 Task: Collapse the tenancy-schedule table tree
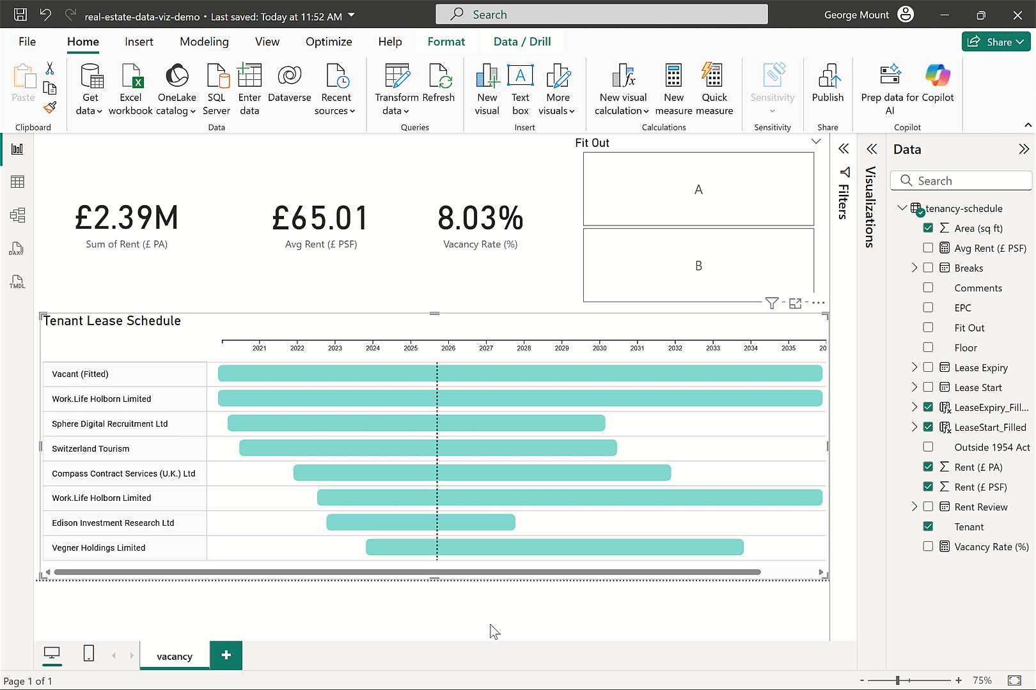[x=902, y=208]
